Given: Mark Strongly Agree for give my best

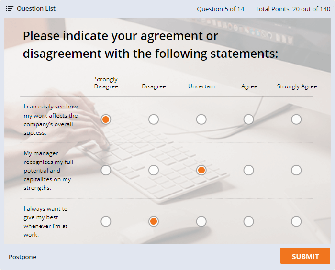Looking at the screenshot, I should point(296,221).
